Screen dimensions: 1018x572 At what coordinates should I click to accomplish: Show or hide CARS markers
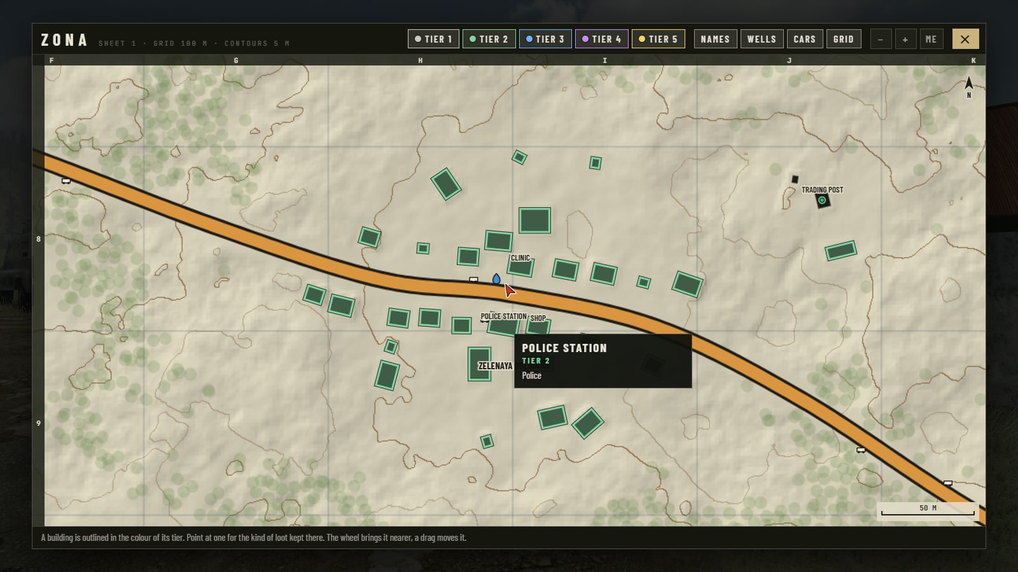click(805, 39)
